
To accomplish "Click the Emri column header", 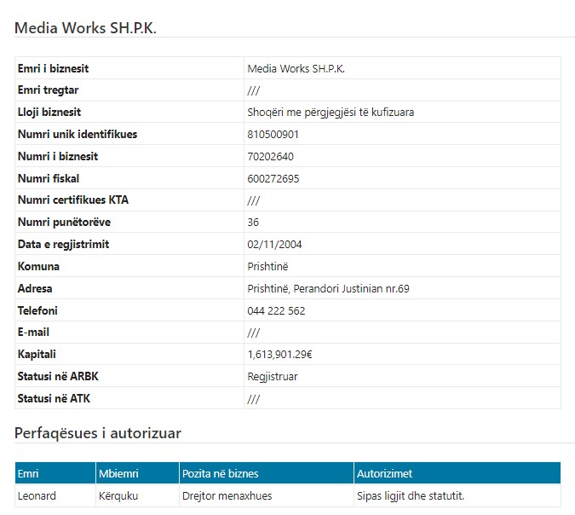I will point(29,473).
